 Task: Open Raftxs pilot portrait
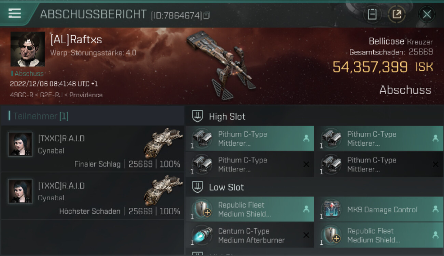click(x=28, y=49)
